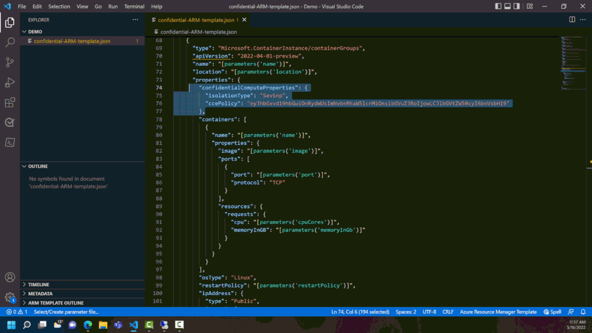Open the Manage gear menu
The height and width of the screenshot is (333, 592).
(9, 297)
